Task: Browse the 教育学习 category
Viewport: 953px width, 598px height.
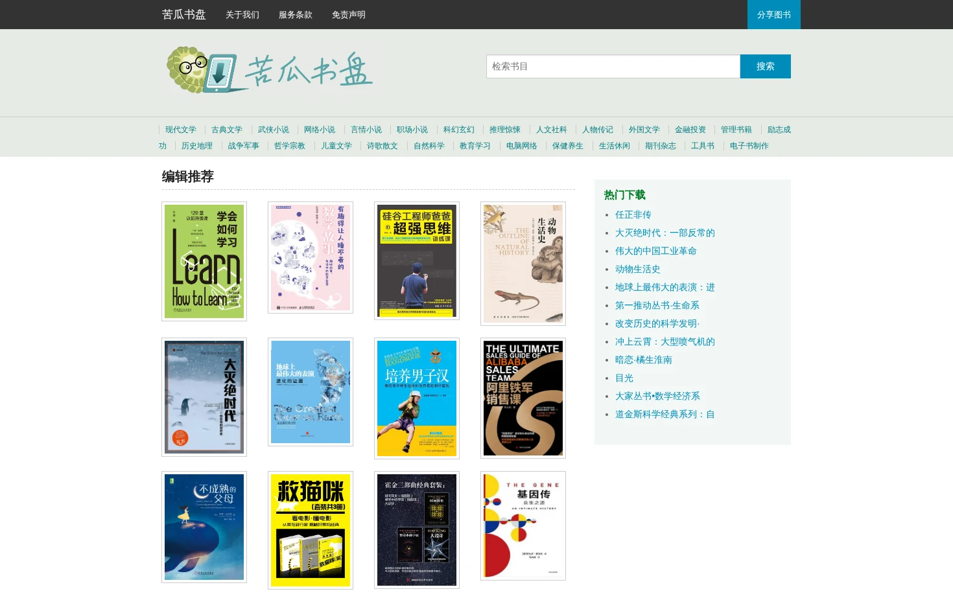Action: pyautogui.click(x=475, y=146)
